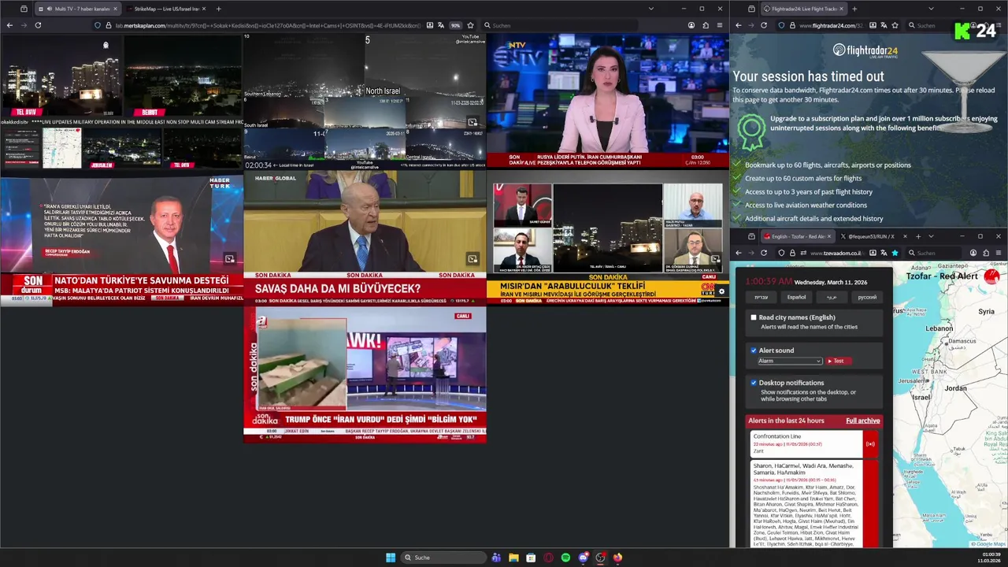The width and height of the screenshot is (1008, 567).
Task: Close the Flightradar24 tab
Action: pos(840,9)
